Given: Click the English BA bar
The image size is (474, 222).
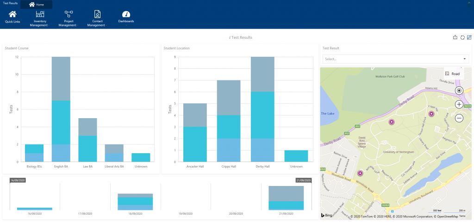Looking at the screenshot, I should tap(61, 109).
